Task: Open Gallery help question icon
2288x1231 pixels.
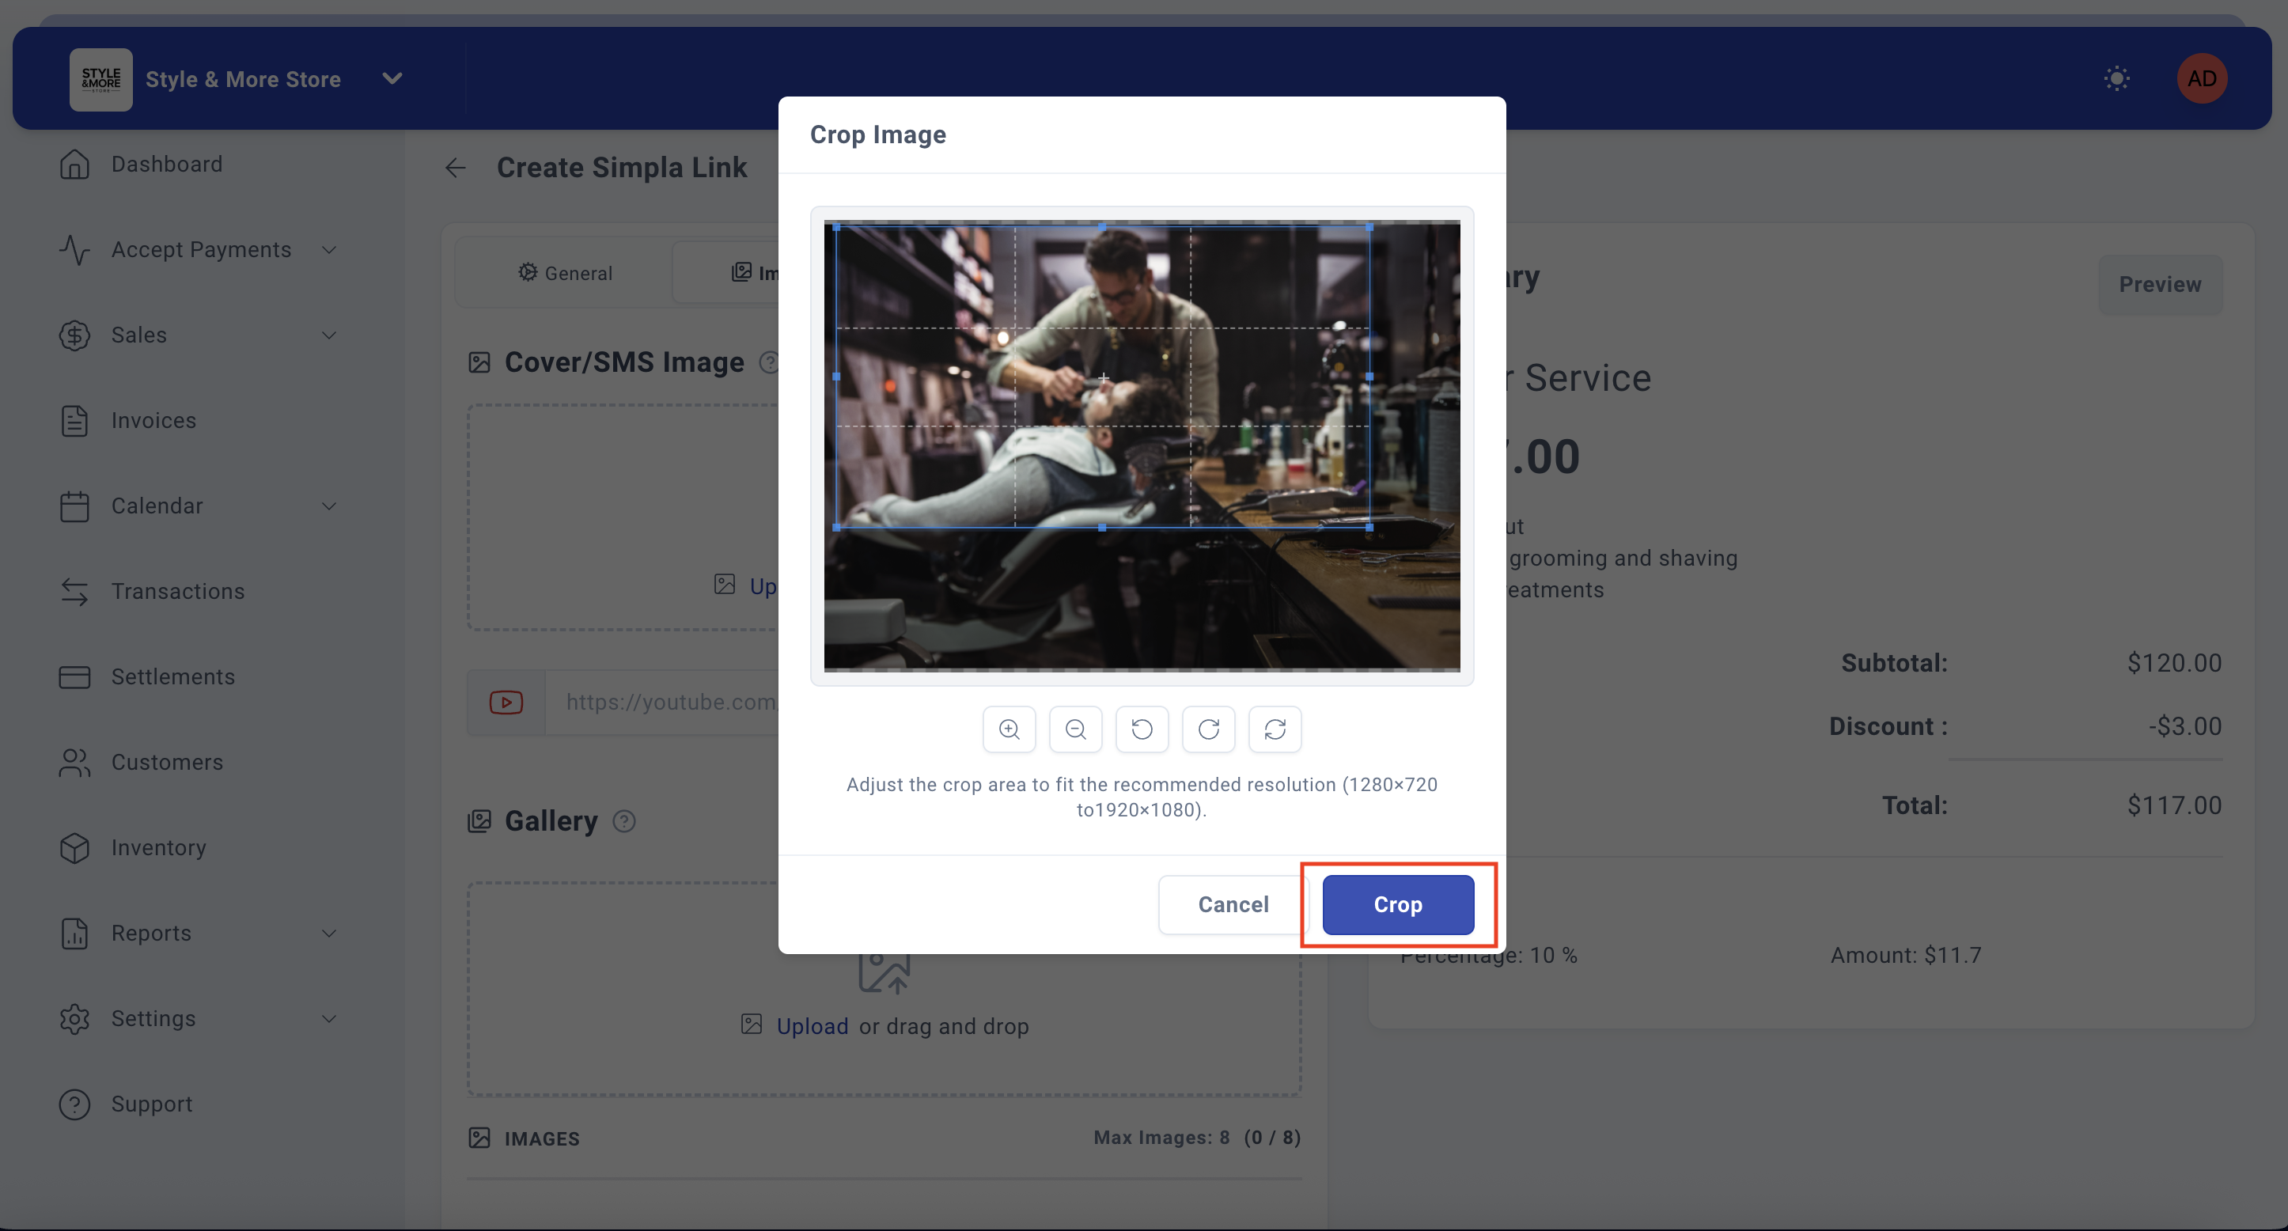Action: click(x=624, y=821)
